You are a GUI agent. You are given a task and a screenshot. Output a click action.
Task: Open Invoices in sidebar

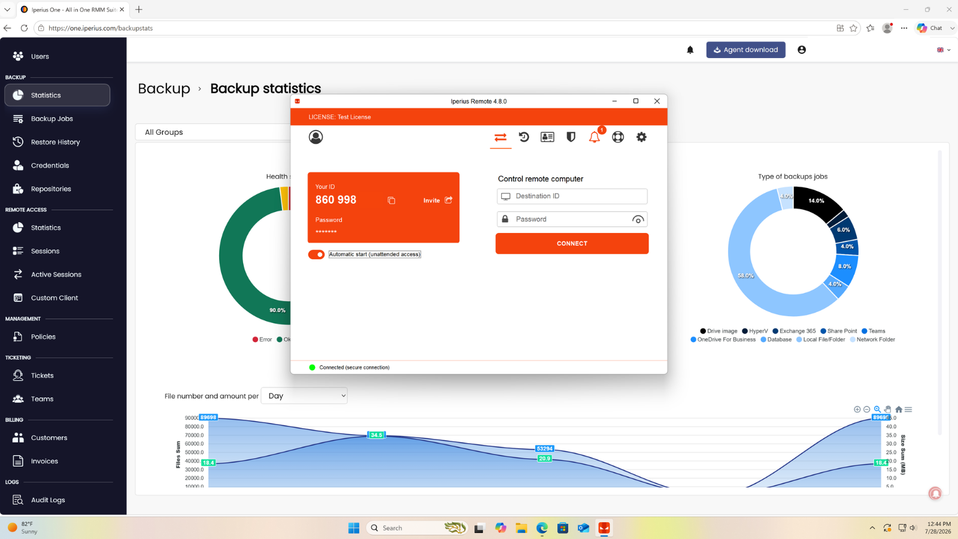[x=57, y=461]
